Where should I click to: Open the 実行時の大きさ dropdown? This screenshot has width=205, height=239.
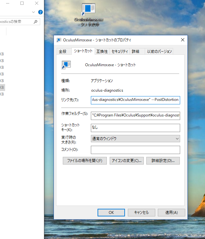135,138
